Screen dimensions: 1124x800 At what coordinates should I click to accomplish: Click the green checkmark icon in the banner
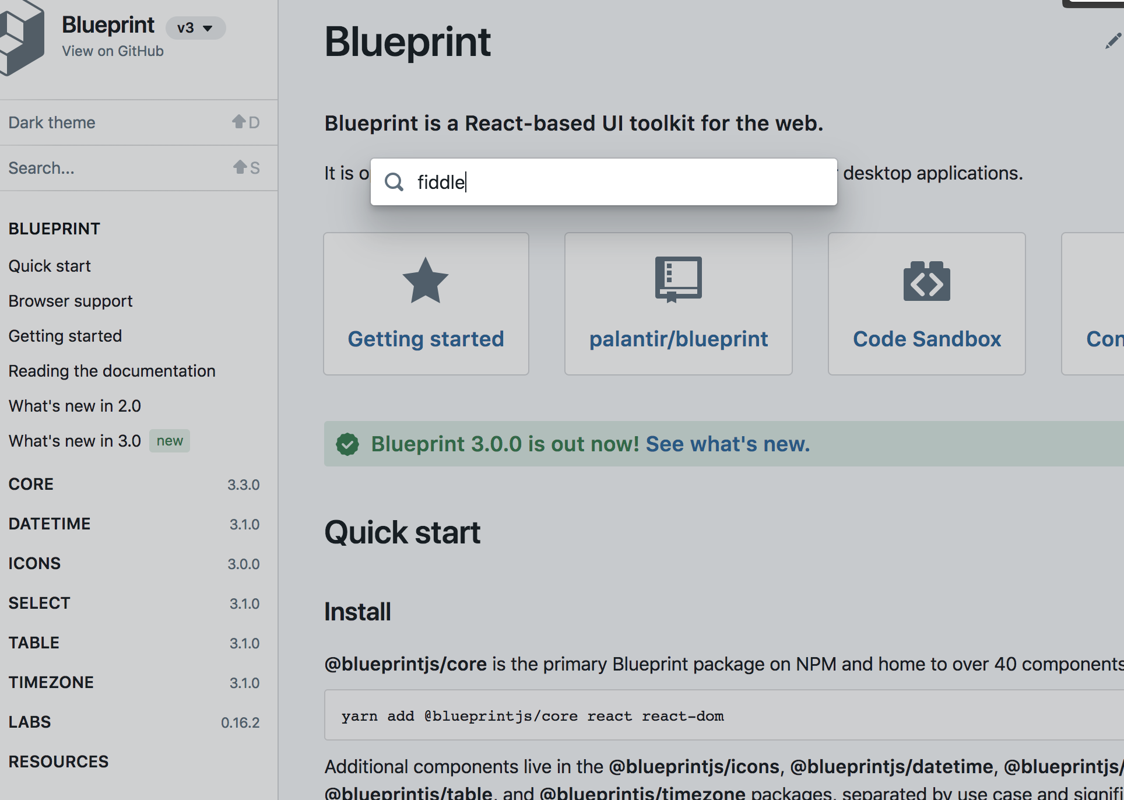point(347,444)
